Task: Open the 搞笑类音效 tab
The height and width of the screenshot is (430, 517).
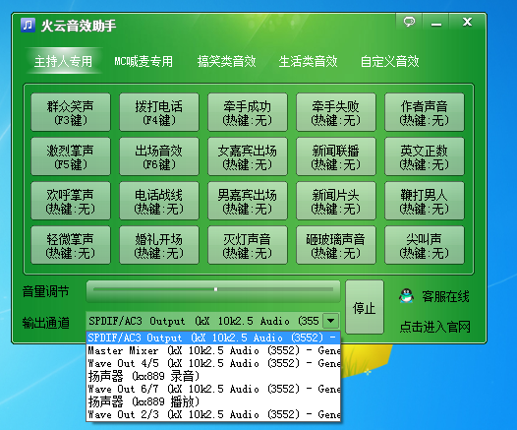Action: tap(226, 61)
